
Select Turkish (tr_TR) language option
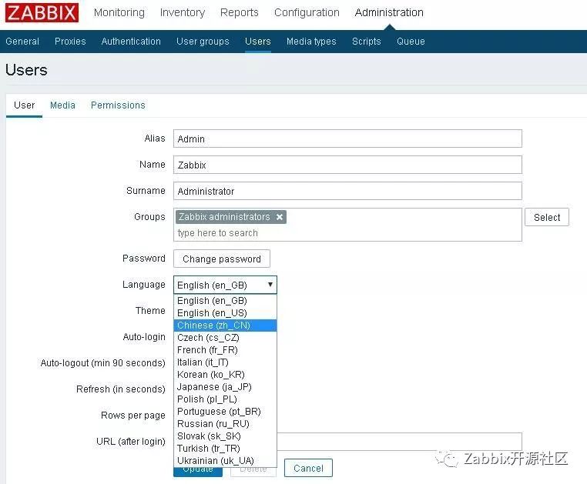tap(226, 449)
